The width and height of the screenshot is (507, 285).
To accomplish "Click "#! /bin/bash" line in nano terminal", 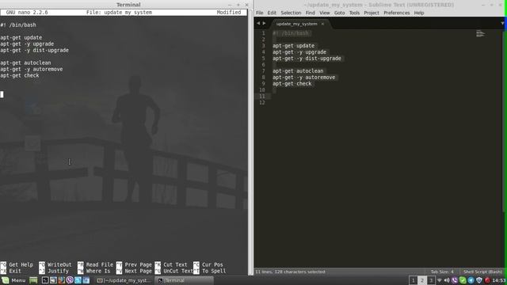I will click(18, 25).
